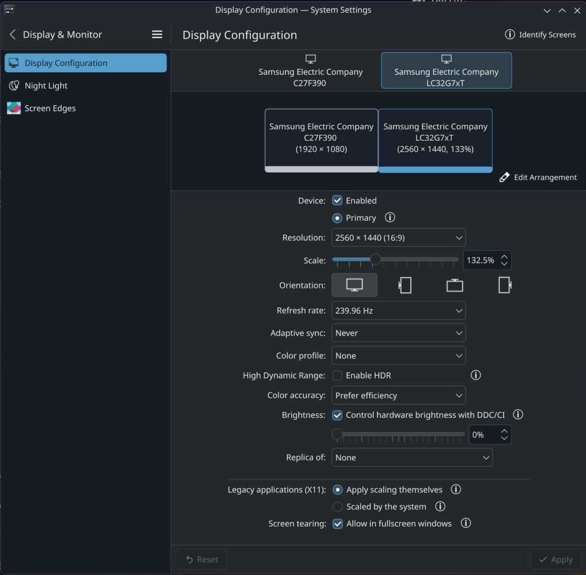Image resolution: width=586 pixels, height=575 pixels.
Task: Toggle Allow in fullscreen windows checkbox
Action: 338,524
